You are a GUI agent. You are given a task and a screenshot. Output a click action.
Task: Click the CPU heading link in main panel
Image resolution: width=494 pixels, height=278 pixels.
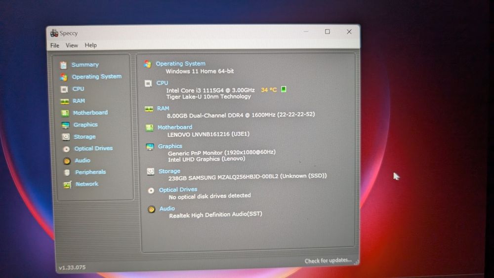[162, 83]
